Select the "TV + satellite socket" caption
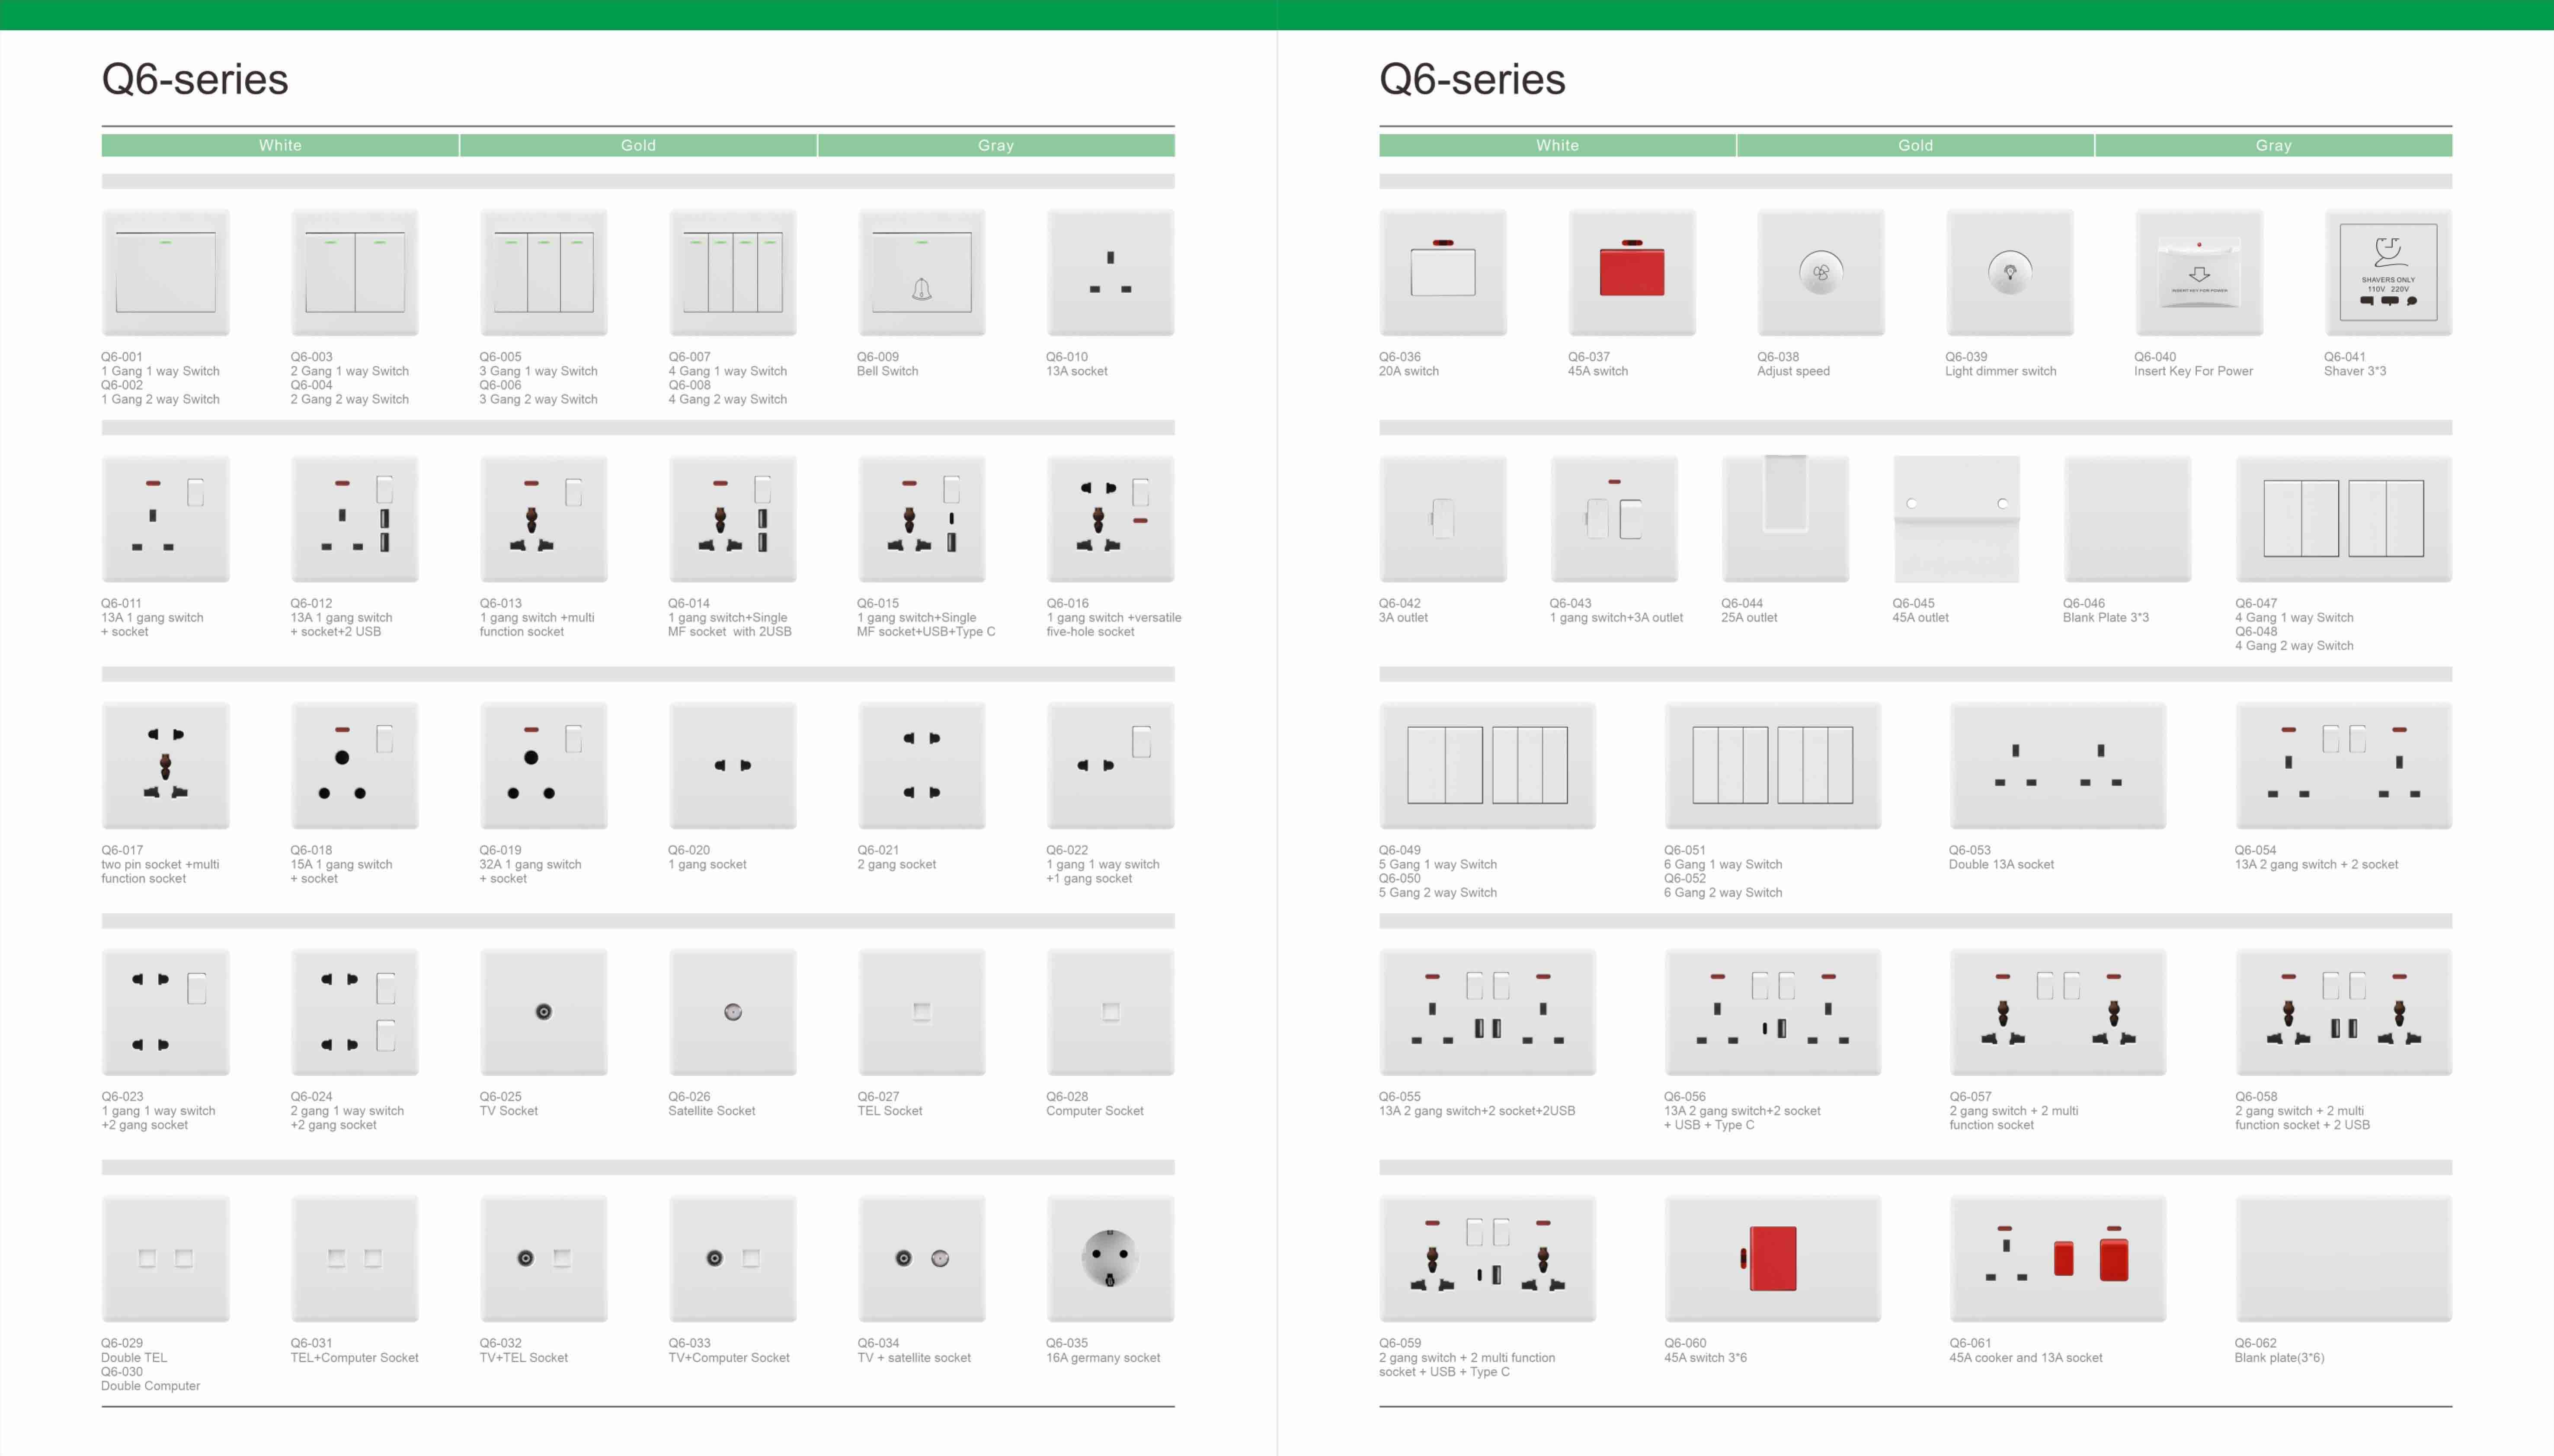 click(914, 1358)
